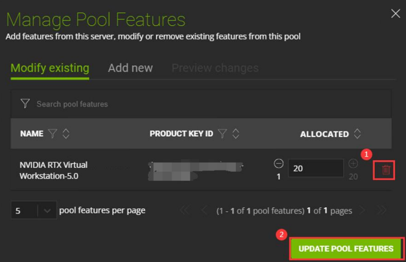
Task: Jump to the last page of features
Action: [x=382, y=211]
